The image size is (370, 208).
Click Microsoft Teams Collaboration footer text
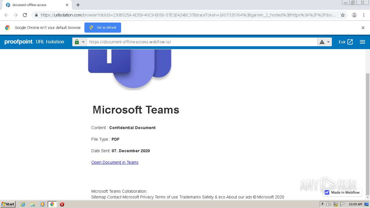click(x=119, y=191)
